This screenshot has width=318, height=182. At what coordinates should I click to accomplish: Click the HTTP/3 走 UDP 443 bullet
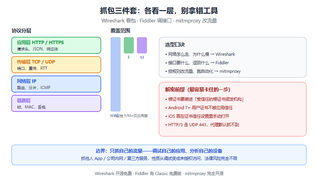tap(202, 125)
